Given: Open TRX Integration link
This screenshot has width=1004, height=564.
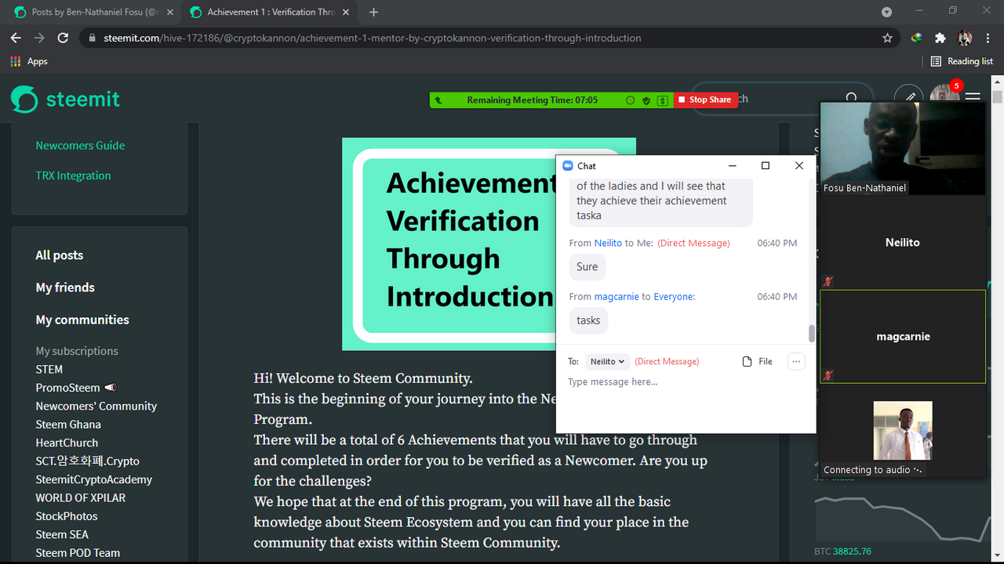Looking at the screenshot, I should tap(73, 175).
